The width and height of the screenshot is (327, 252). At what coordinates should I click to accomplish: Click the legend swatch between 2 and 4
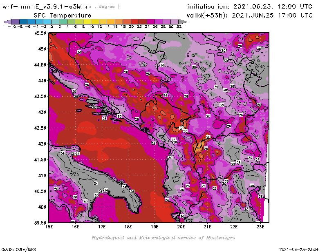[x=63, y=22]
